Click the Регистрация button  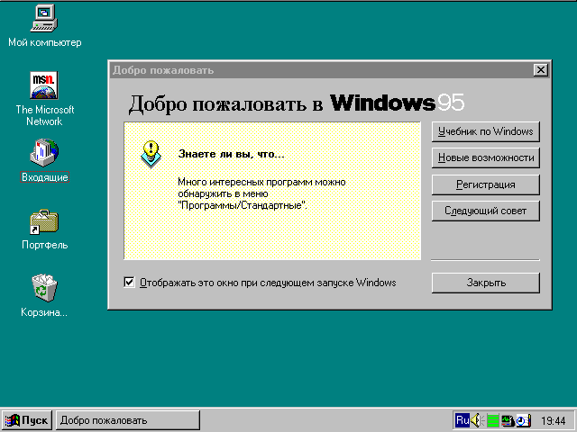(485, 184)
